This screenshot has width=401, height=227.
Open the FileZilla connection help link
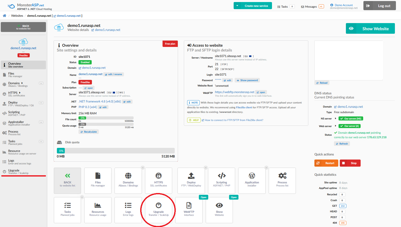pyautogui.click(x=234, y=120)
